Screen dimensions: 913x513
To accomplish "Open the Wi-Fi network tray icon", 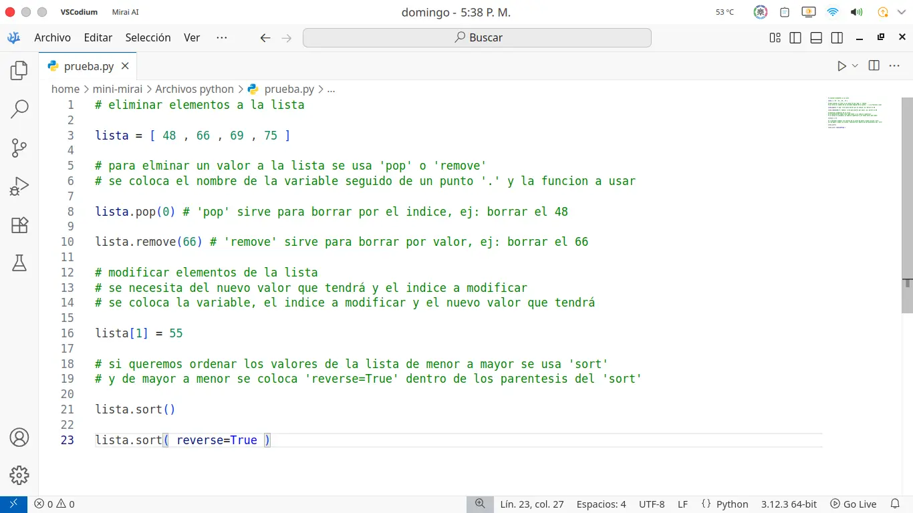I will 833,12.
